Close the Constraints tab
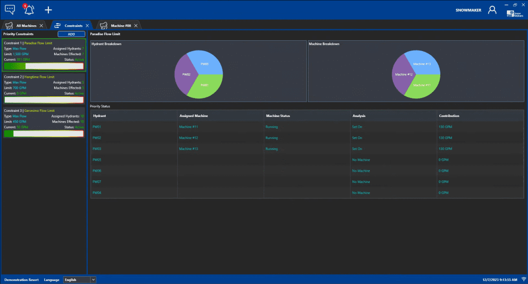The image size is (528, 284). click(x=87, y=25)
